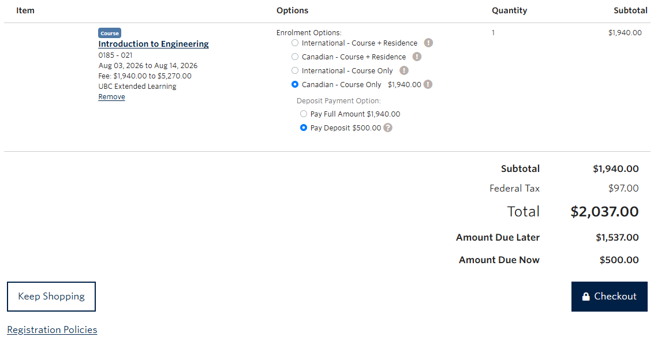Image resolution: width=654 pixels, height=337 pixels.
Task: Remove the course from the cart
Action: coord(111,96)
